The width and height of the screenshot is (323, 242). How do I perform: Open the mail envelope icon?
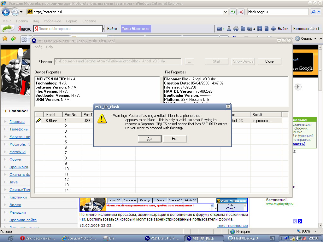[x=219, y=29]
